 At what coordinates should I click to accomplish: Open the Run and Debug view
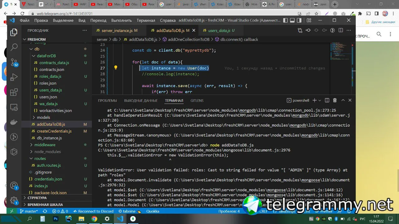[x=14, y=77]
